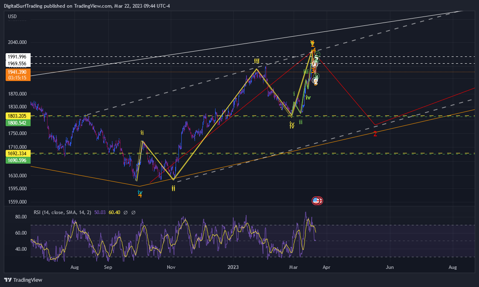Select the green wave label ii
479x287 pixels.
pyautogui.click(x=301, y=122)
